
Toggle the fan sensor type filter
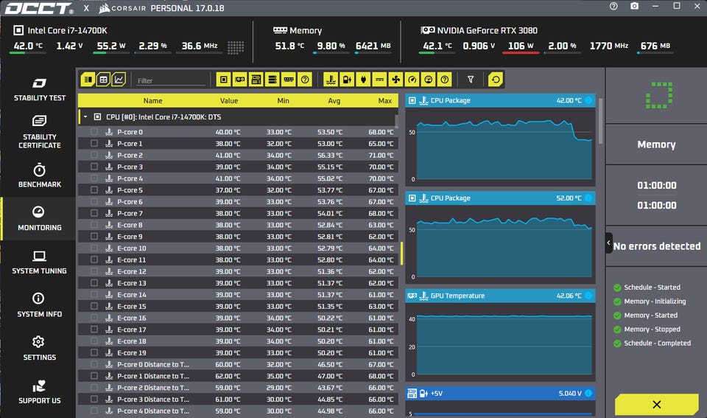coord(396,80)
